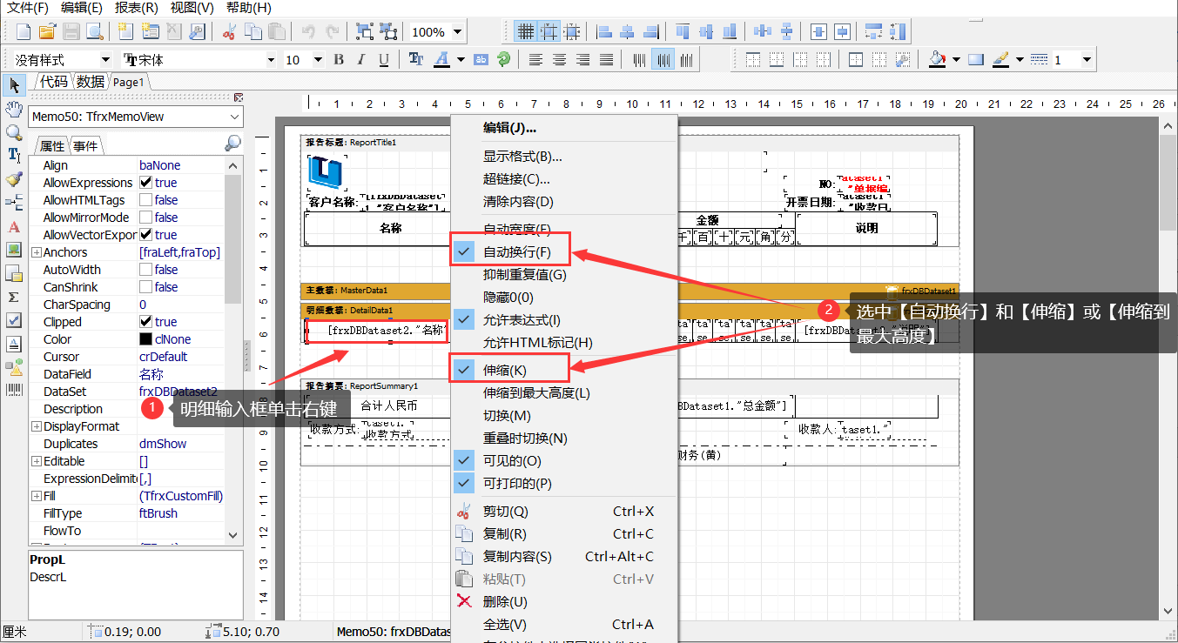Create a new report

coord(24,32)
